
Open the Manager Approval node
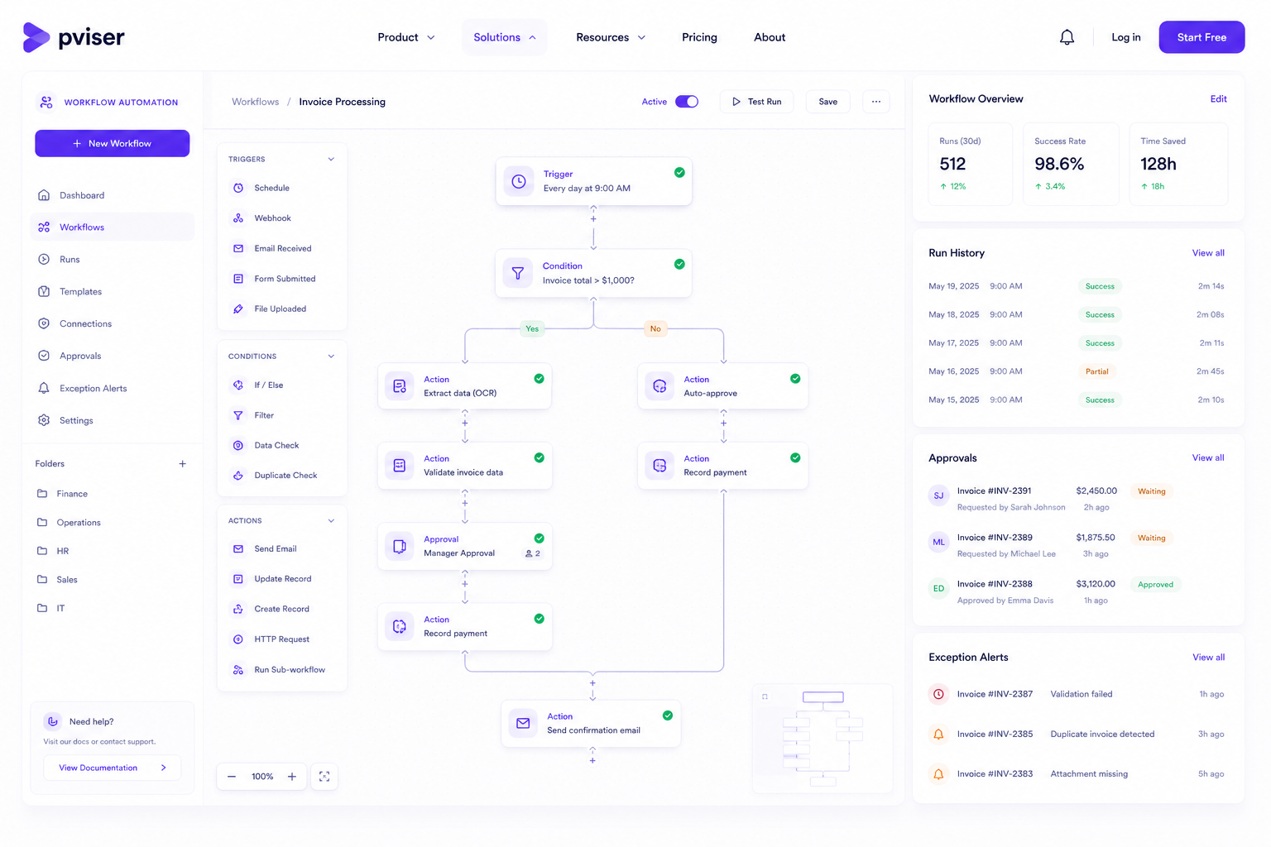click(x=465, y=546)
